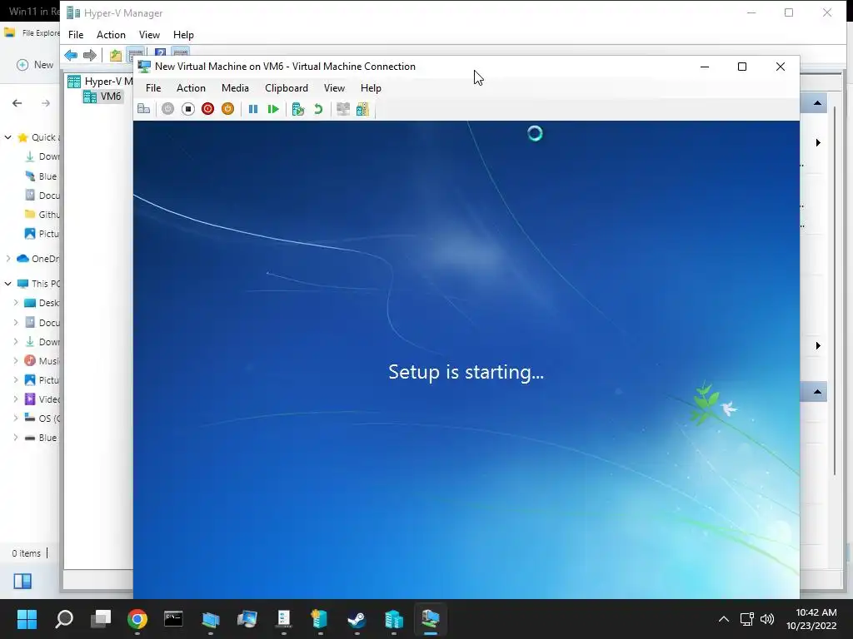Click the Actions pane vertical scrollbar
The image size is (853, 639).
(x=835, y=290)
